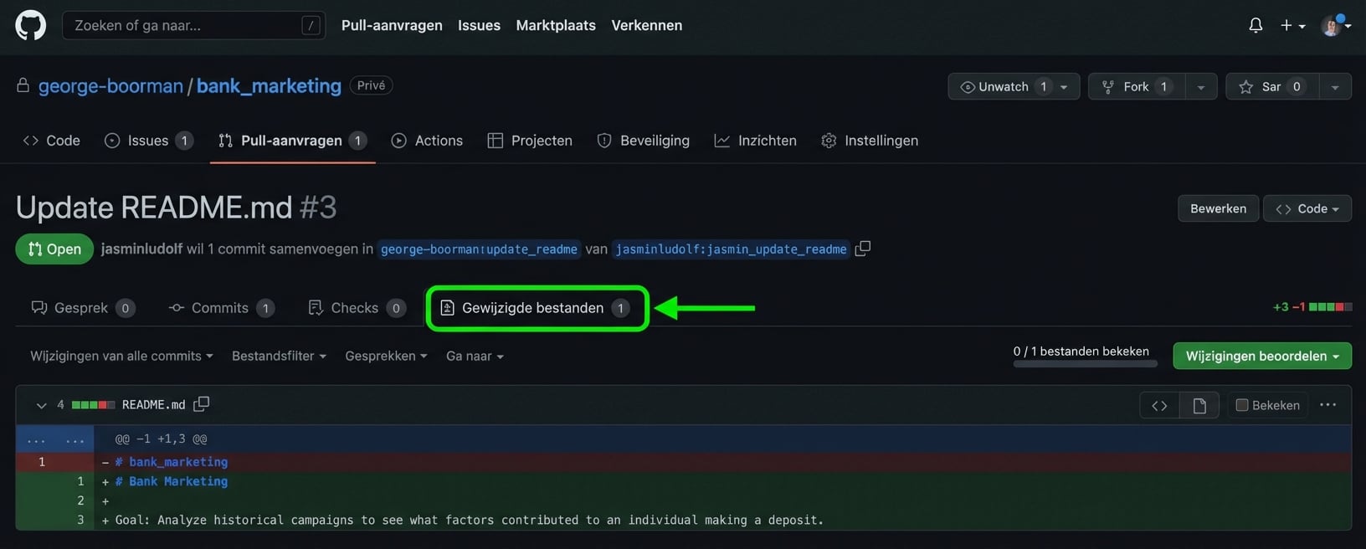The image size is (1366, 549).
Task: Open the Code button dropdown
Action: [1307, 208]
